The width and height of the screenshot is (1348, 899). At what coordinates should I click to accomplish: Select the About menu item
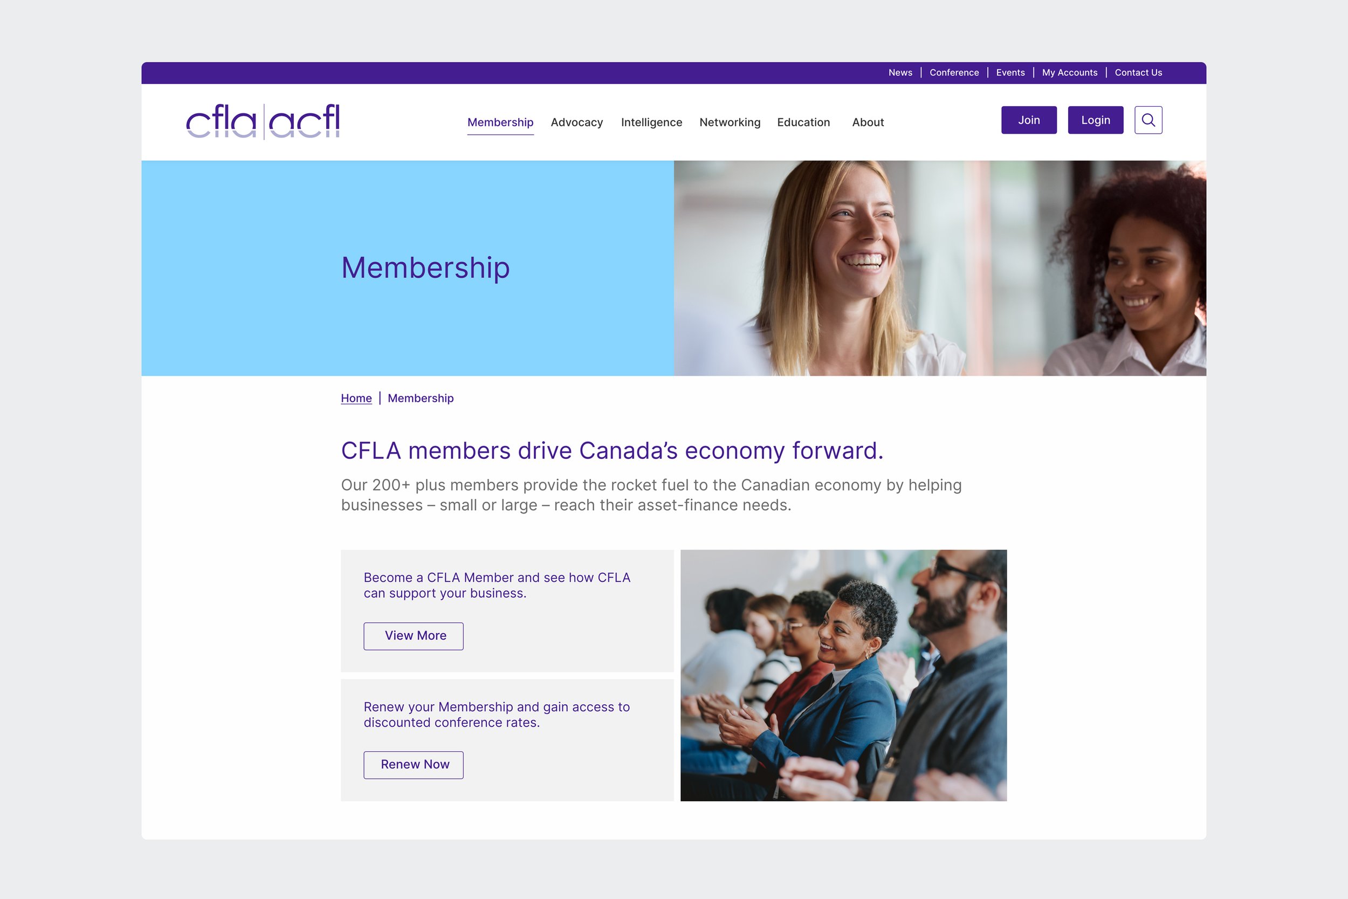(x=868, y=121)
